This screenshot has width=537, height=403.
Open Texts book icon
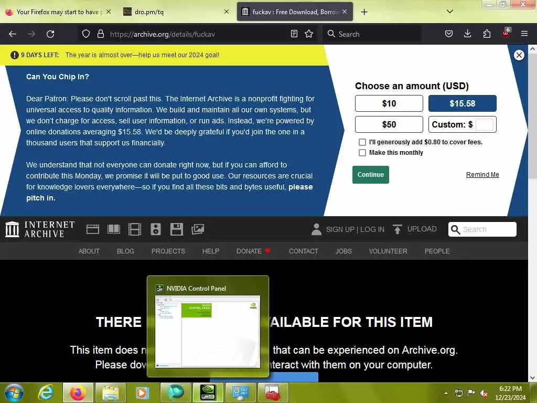[x=114, y=229]
